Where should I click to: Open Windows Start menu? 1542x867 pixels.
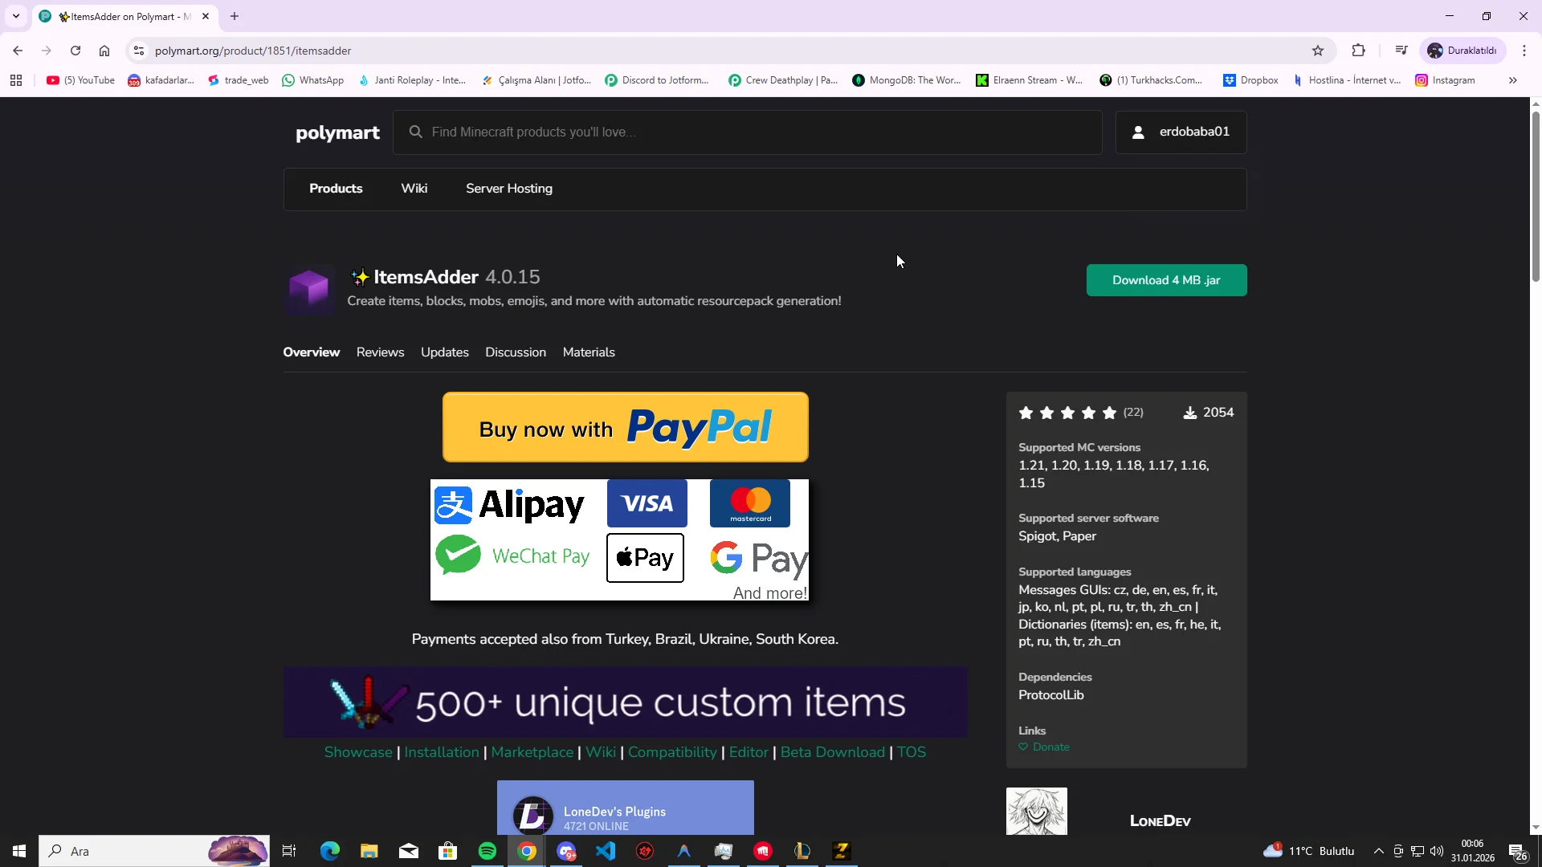tap(19, 851)
